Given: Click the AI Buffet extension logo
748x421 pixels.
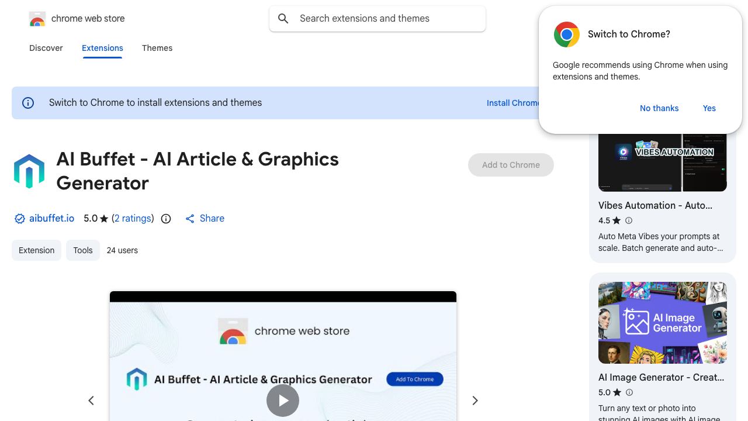Looking at the screenshot, I should (x=29, y=171).
